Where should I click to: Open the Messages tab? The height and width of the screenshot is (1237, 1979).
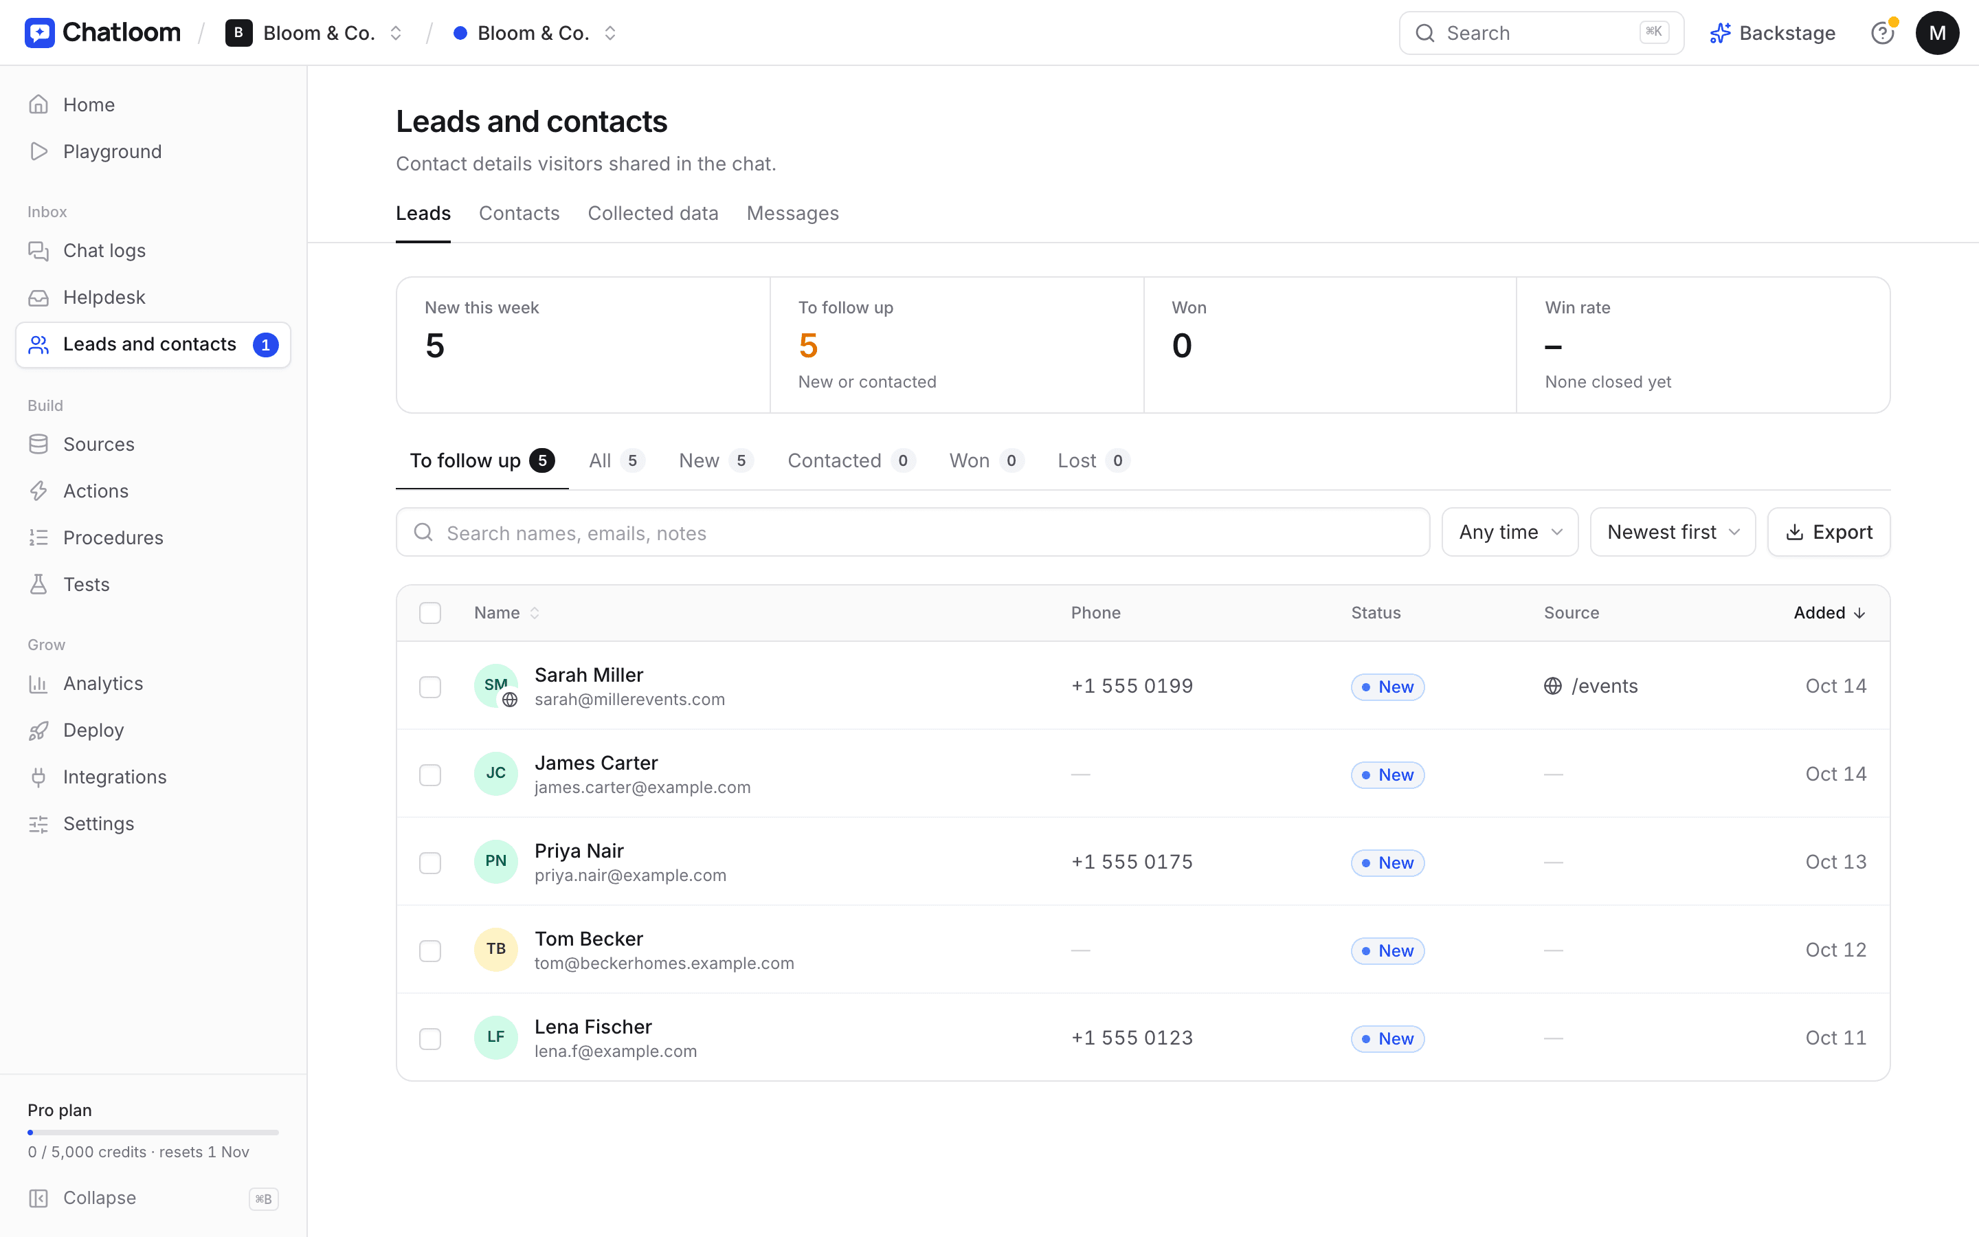(792, 214)
